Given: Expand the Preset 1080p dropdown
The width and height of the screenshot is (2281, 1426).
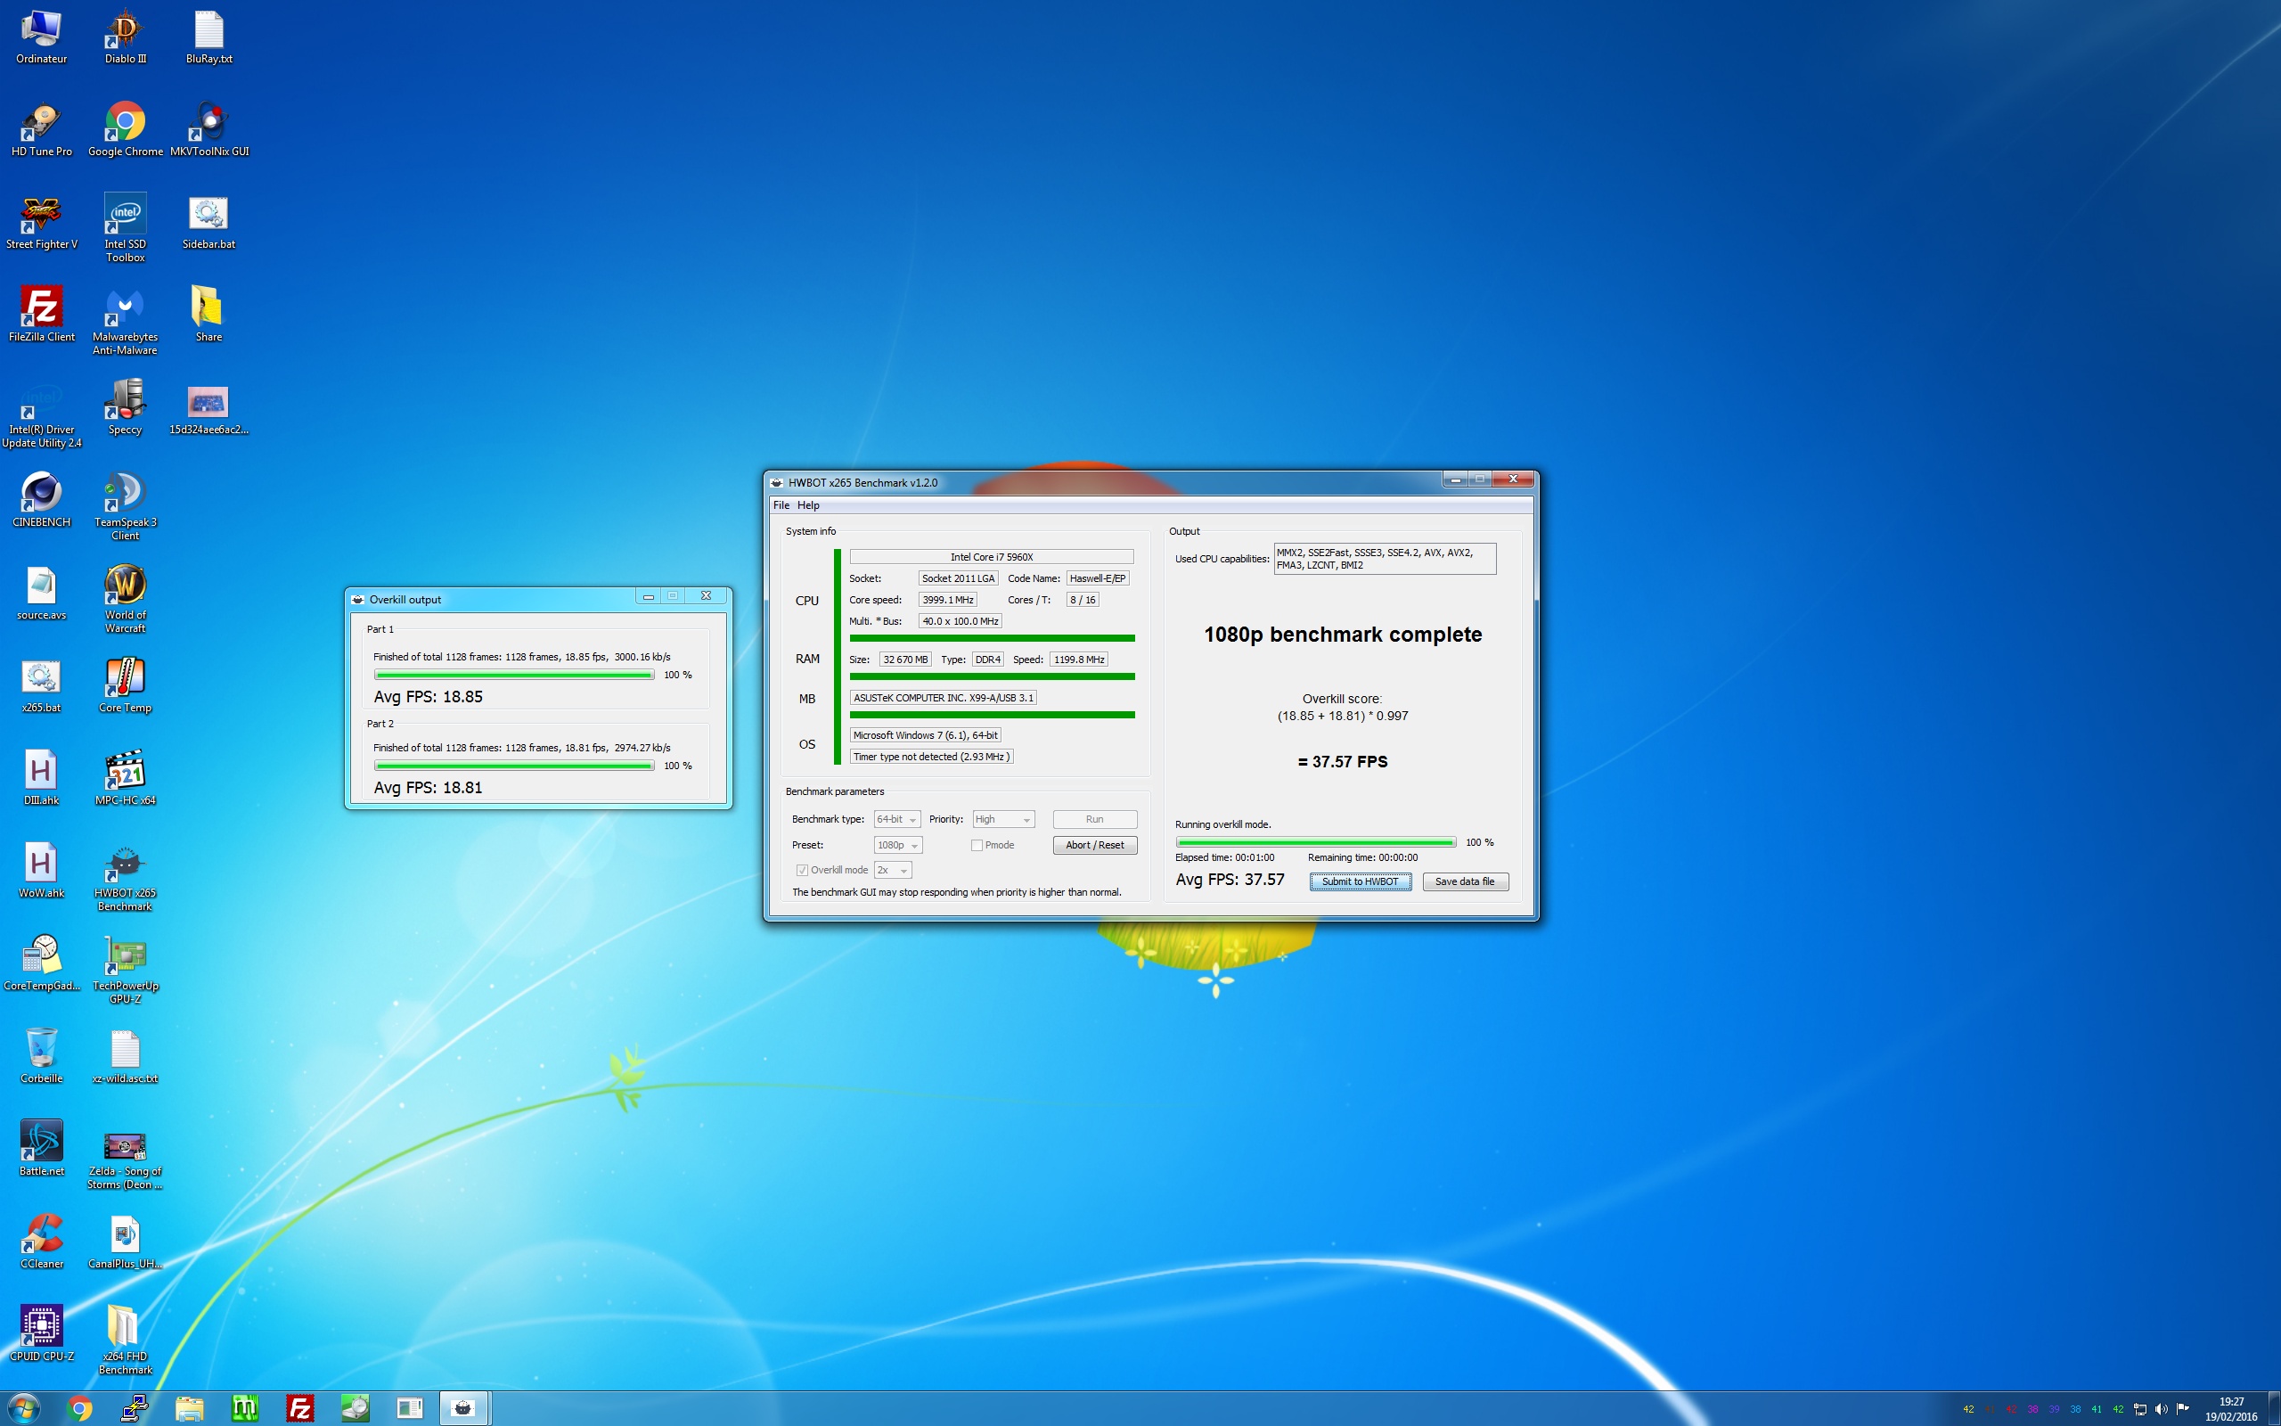Looking at the screenshot, I should coord(897,845).
